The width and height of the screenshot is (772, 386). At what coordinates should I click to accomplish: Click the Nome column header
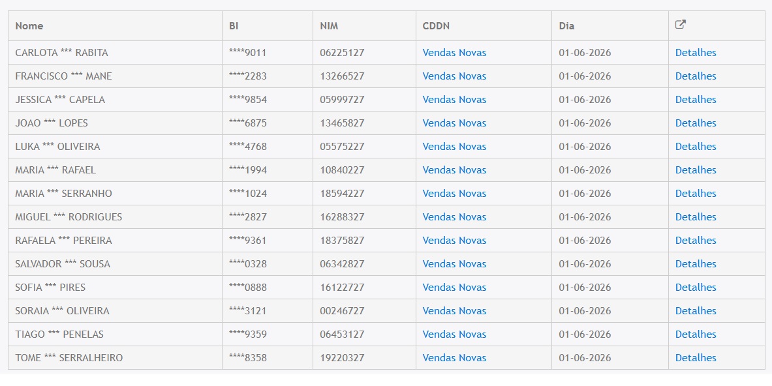(29, 26)
